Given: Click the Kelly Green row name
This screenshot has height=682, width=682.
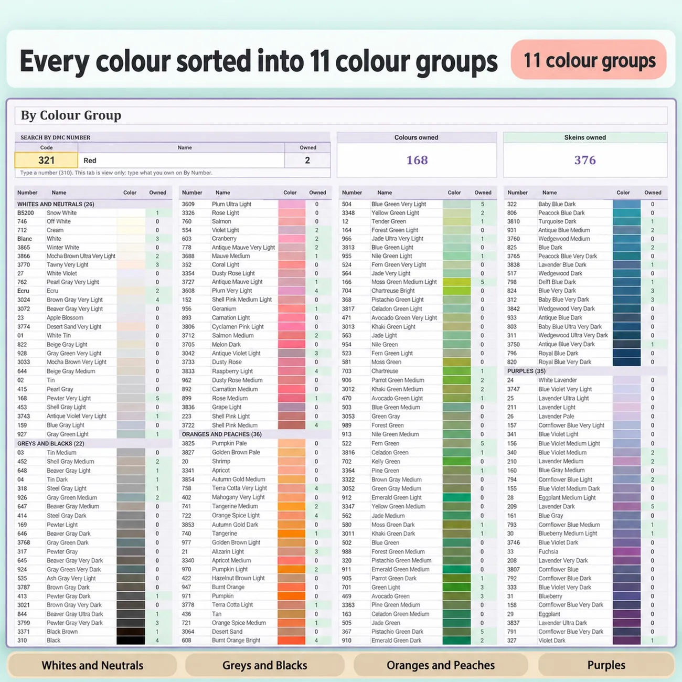Looking at the screenshot, I should pyautogui.click(x=386, y=462).
